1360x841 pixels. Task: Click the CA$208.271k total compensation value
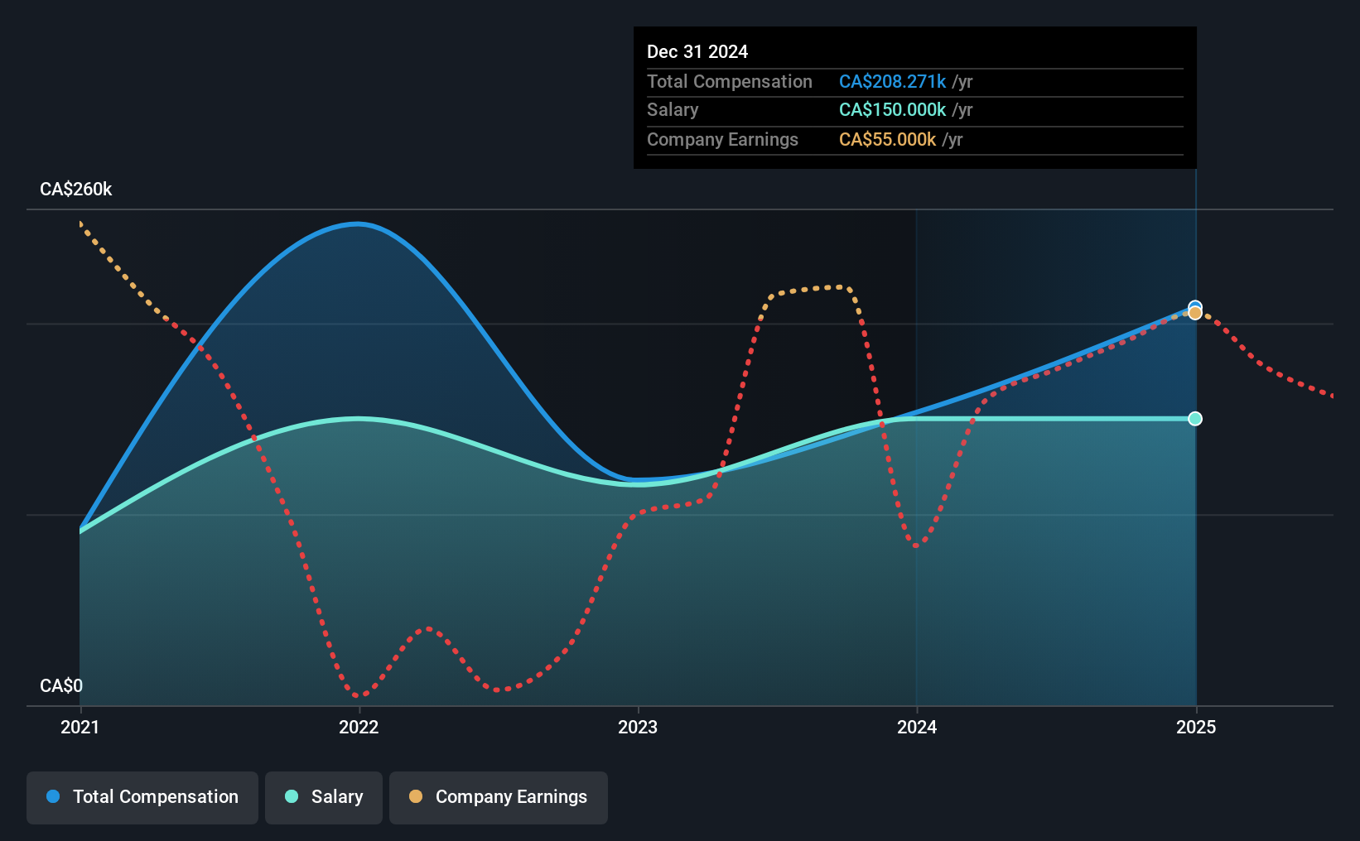coord(892,82)
